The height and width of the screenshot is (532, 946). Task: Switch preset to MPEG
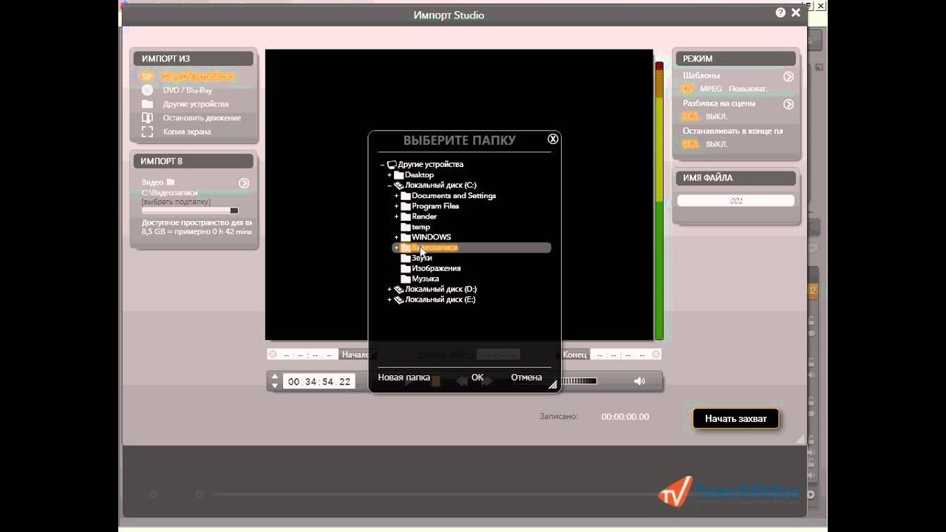(711, 89)
